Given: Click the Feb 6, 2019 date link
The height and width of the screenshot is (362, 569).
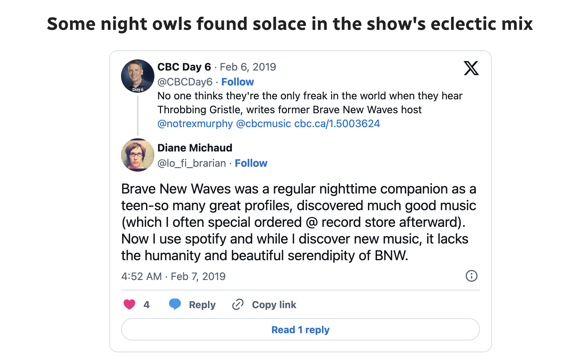Looking at the screenshot, I should pyautogui.click(x=248, y=67).
